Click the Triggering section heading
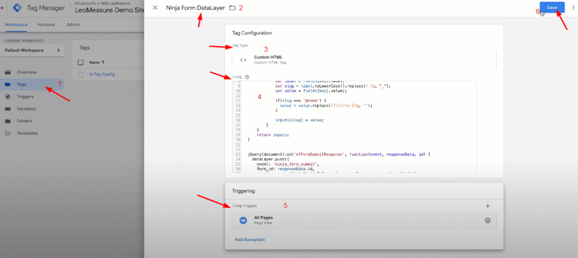 point(243,192)
